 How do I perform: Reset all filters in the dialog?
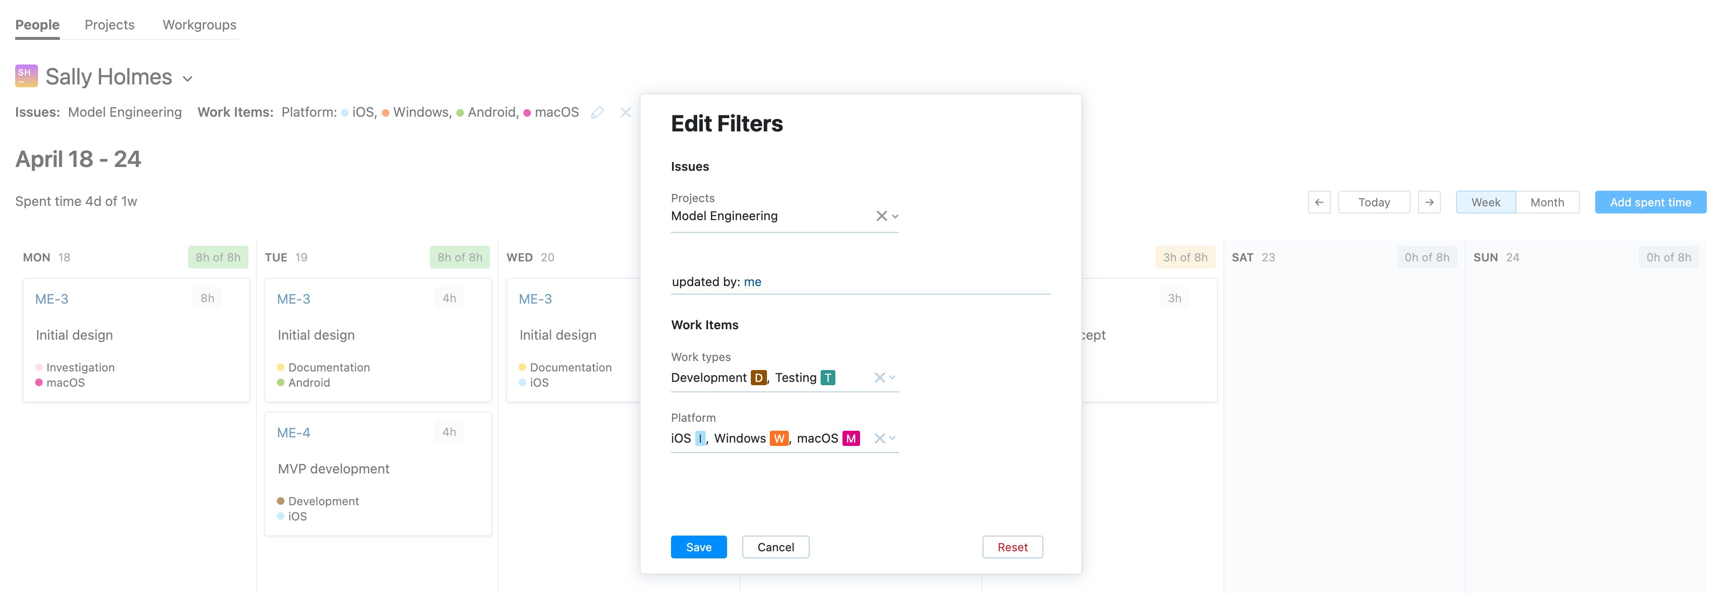coord(1012,546)
